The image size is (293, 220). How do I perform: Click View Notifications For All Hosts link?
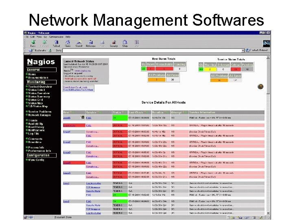(78, 90)
